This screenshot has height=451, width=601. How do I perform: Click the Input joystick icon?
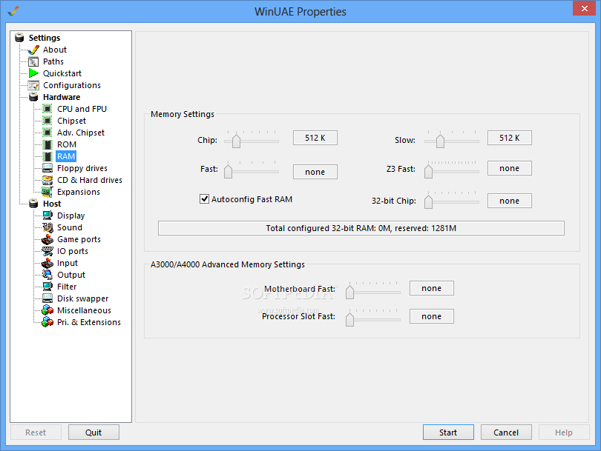[47, 263]
